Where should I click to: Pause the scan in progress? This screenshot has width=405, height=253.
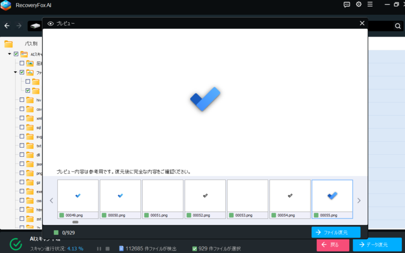pos(99,249)
